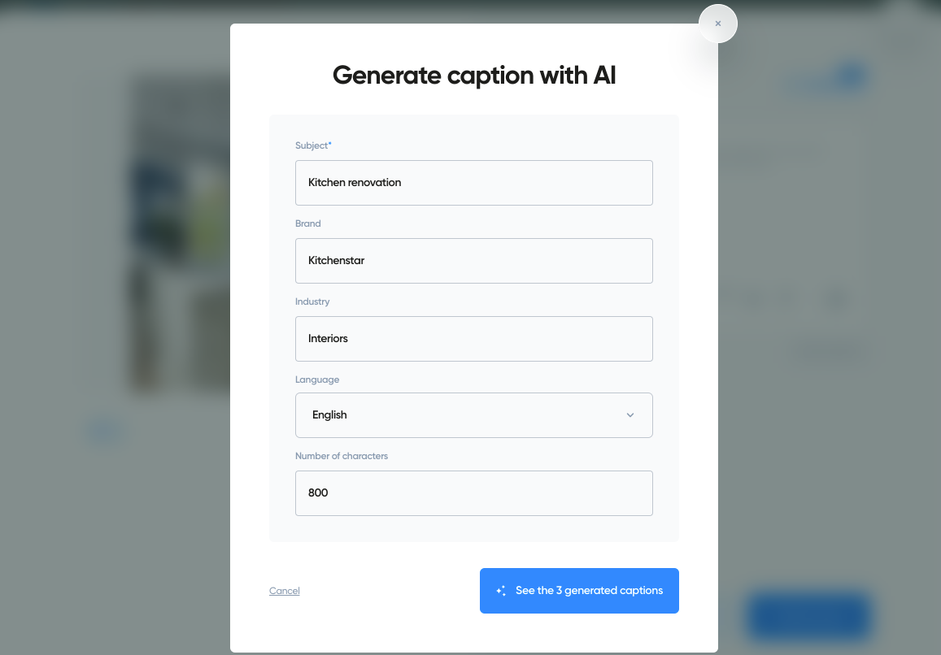This screenshot has width=941, height=655.
Task: Focus the Subject field containing Kitchen renovation
Action: (473, 183)
